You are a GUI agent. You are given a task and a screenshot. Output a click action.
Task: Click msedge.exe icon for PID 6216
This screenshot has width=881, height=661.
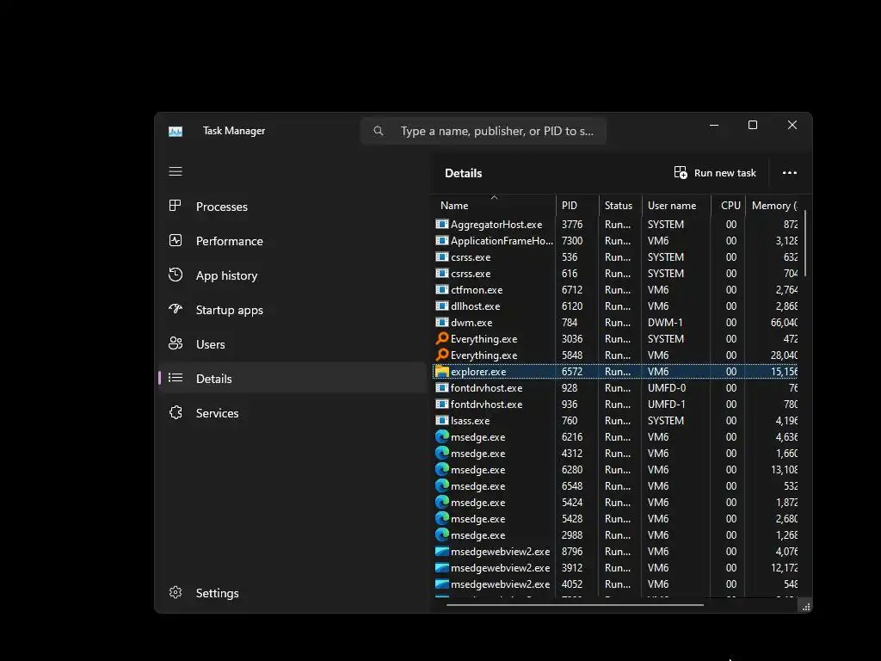coord(442,436)
